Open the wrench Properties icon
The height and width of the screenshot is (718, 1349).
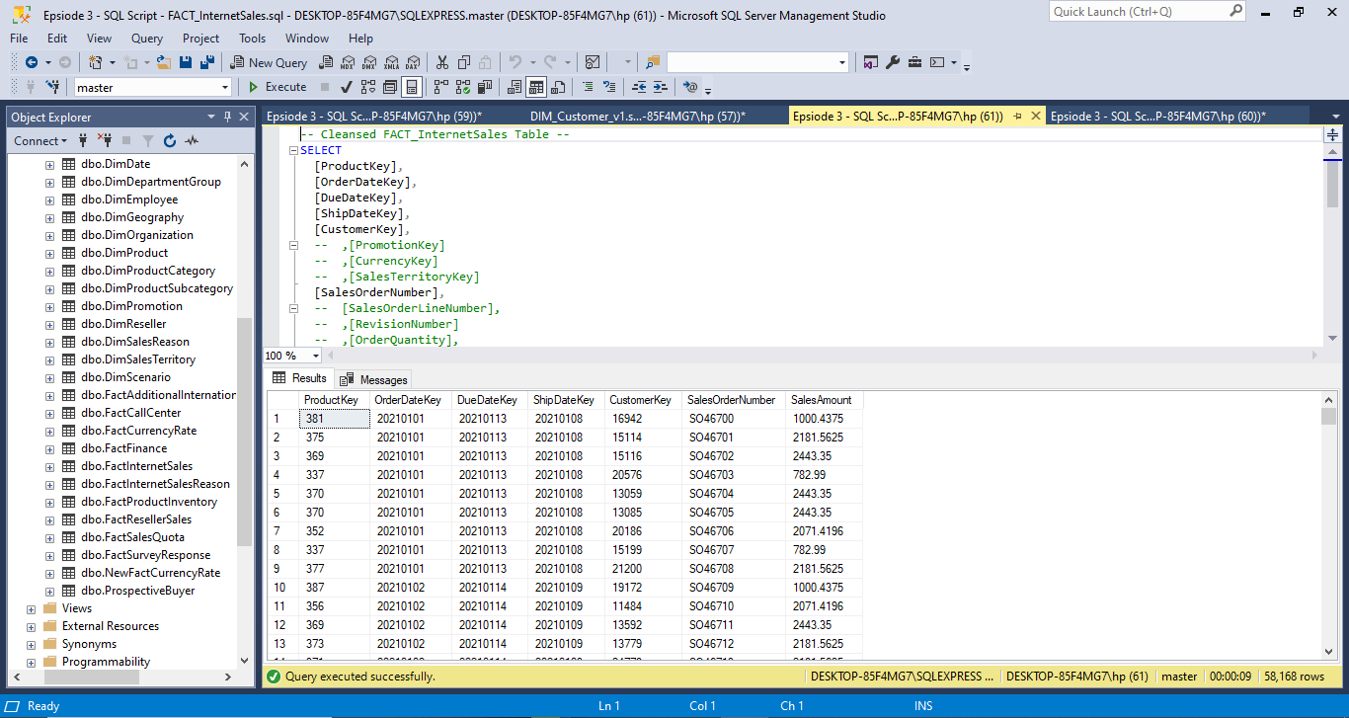click(x=893, y=62)
